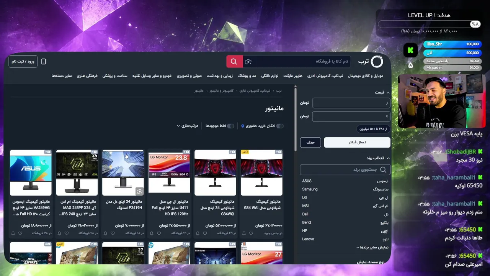Click bell icon on Xiaomi G34 WAI card
The height and width of the screenshot is (276, 490).
(x=243, y=233)
